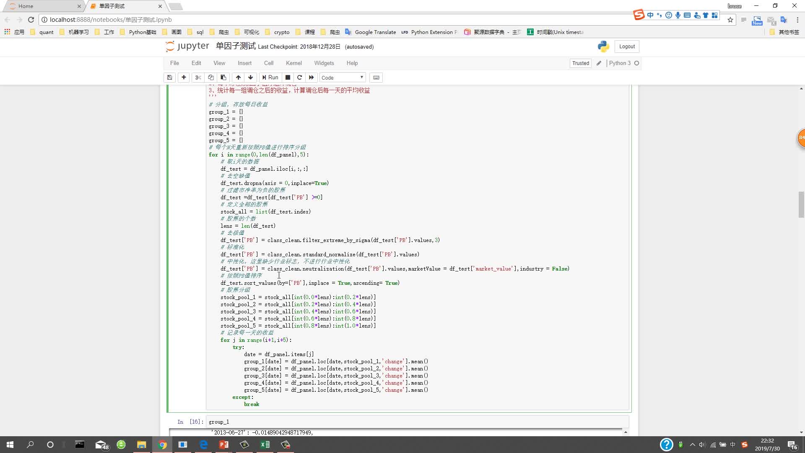Cut selected cells with scissors icon

(198, 78)
